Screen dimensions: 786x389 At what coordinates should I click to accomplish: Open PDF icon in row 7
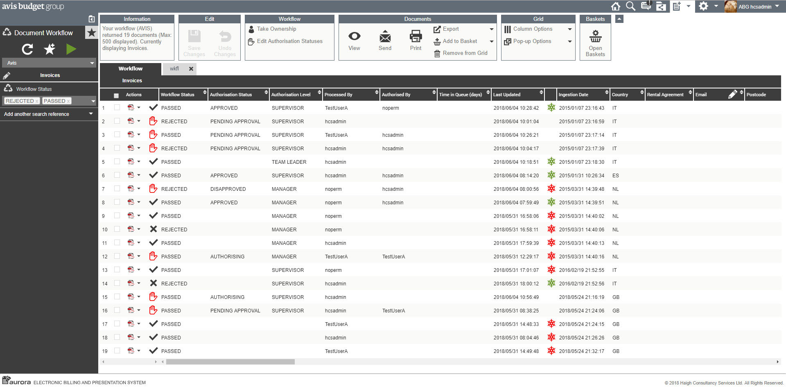(x=131, y=189)
